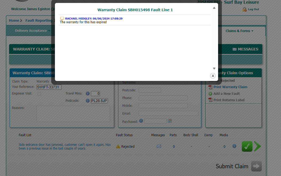The width and height of the screenshot is (281, 176).
Task: Open the MESSAGES link
Action: pos(248,49)
